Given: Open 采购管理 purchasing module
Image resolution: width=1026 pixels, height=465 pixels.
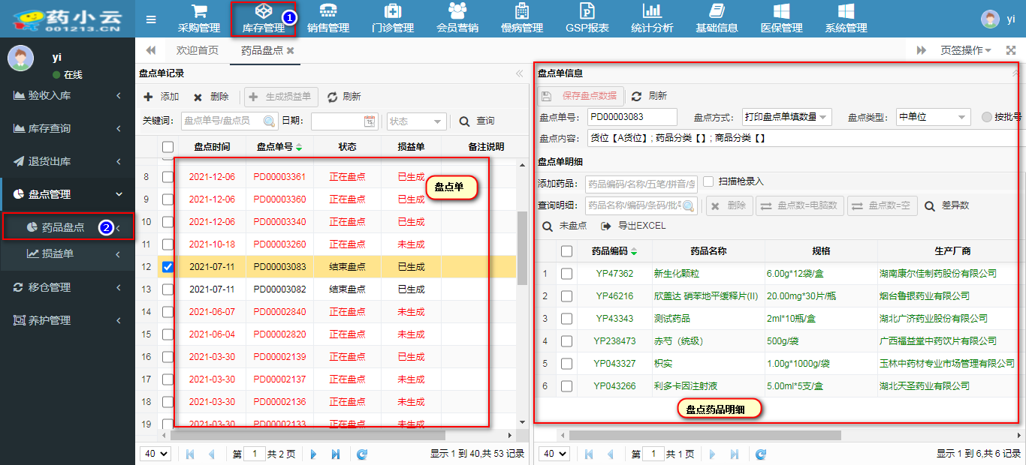Looking at the screenshot, I should 199,19.
